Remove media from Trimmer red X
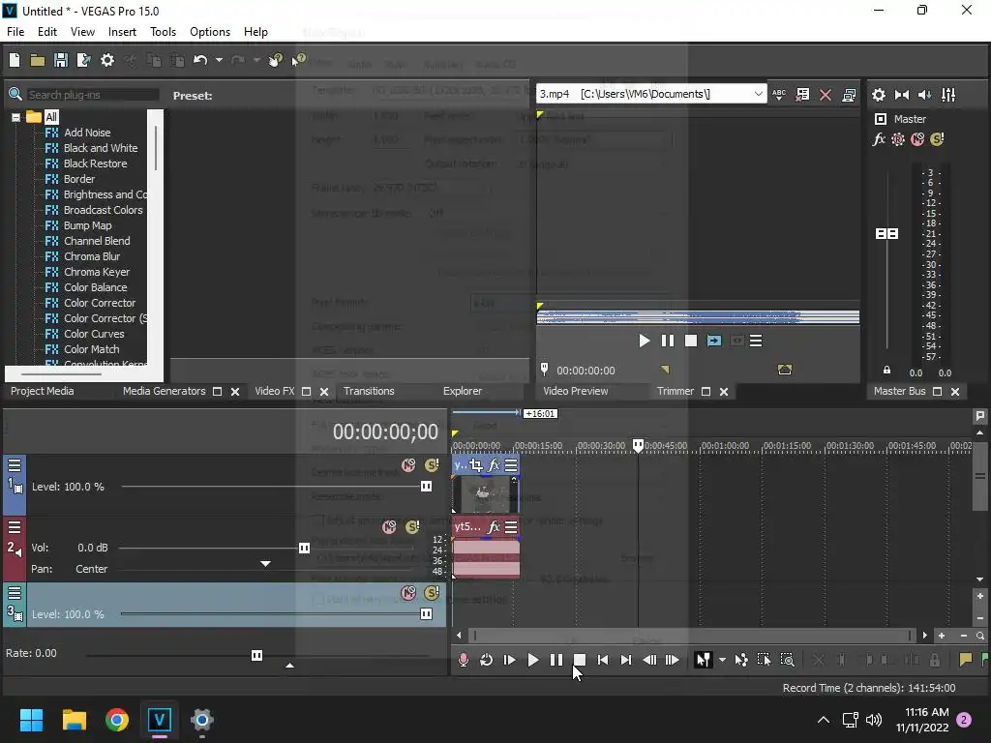This screenshot has height=743, width=991. [826, 95]
